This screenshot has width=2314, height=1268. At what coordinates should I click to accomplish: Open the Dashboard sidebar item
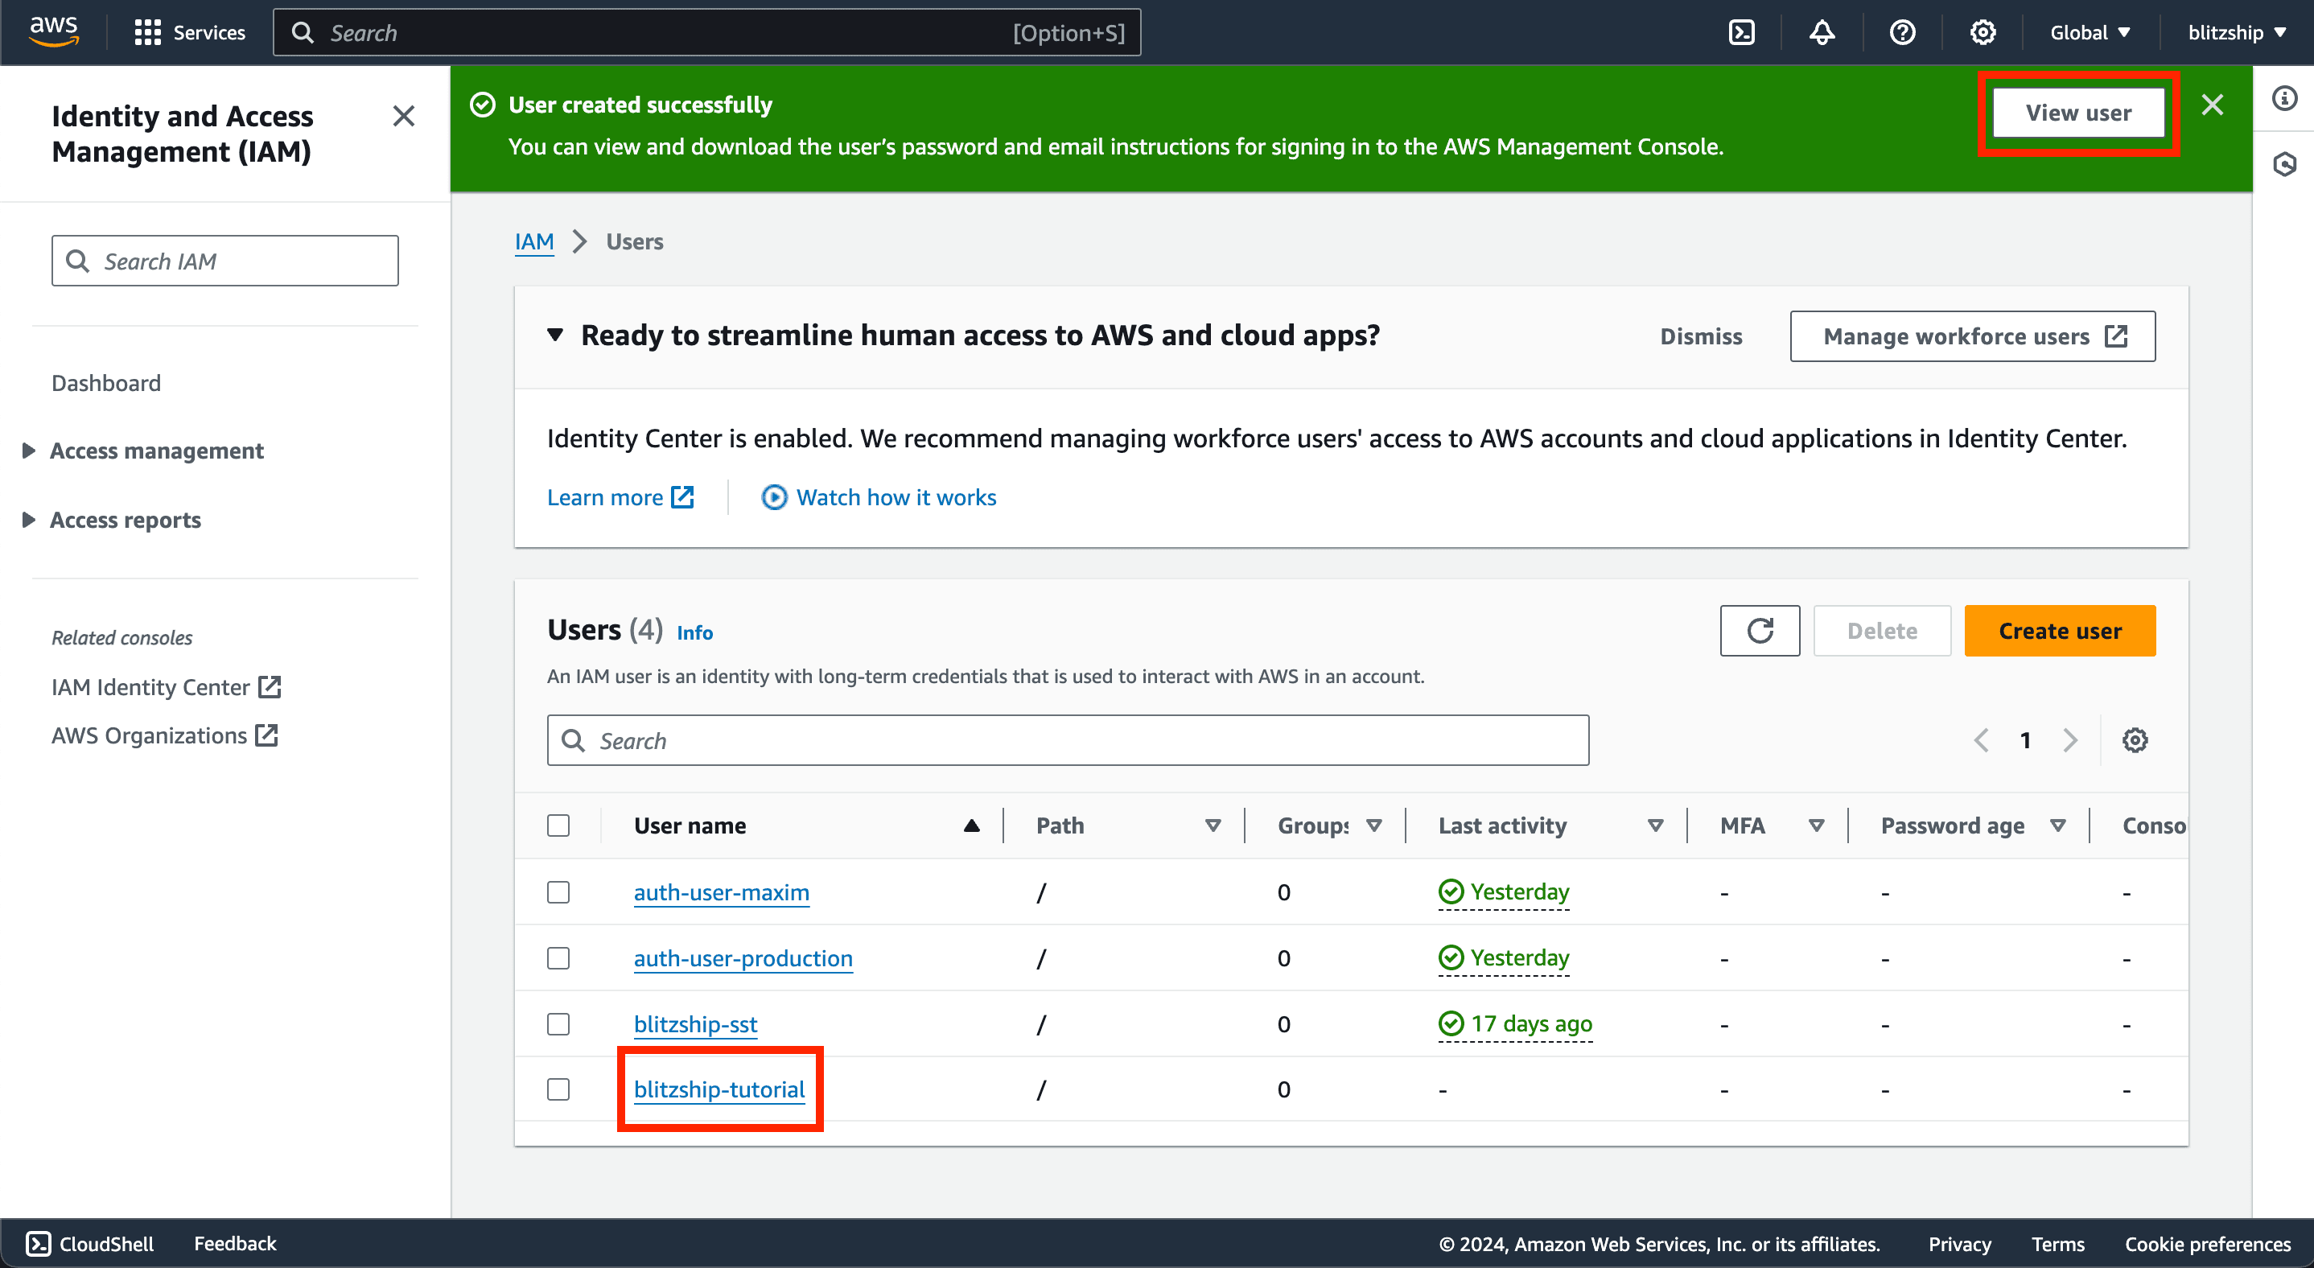[106, 384]
